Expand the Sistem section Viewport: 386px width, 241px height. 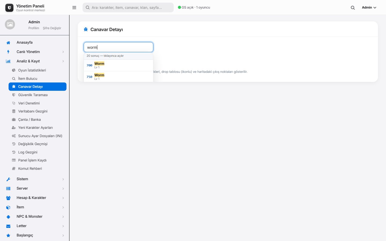click(35, 179)
